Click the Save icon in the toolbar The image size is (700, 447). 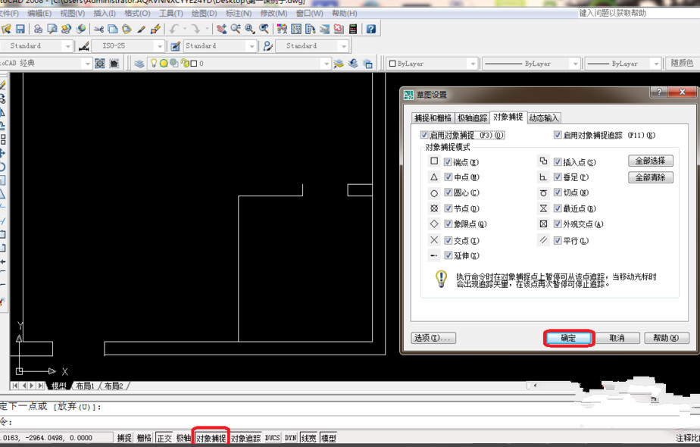pyautogui.click(x=20, y=30)
